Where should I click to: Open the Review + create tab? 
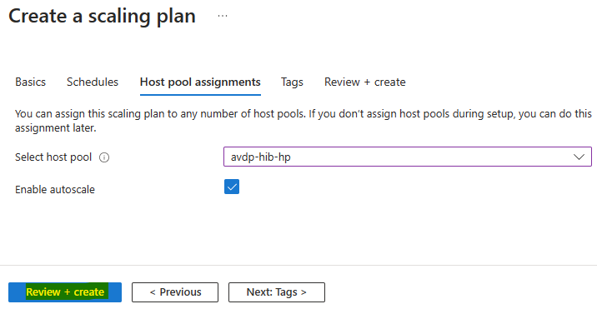364,82
